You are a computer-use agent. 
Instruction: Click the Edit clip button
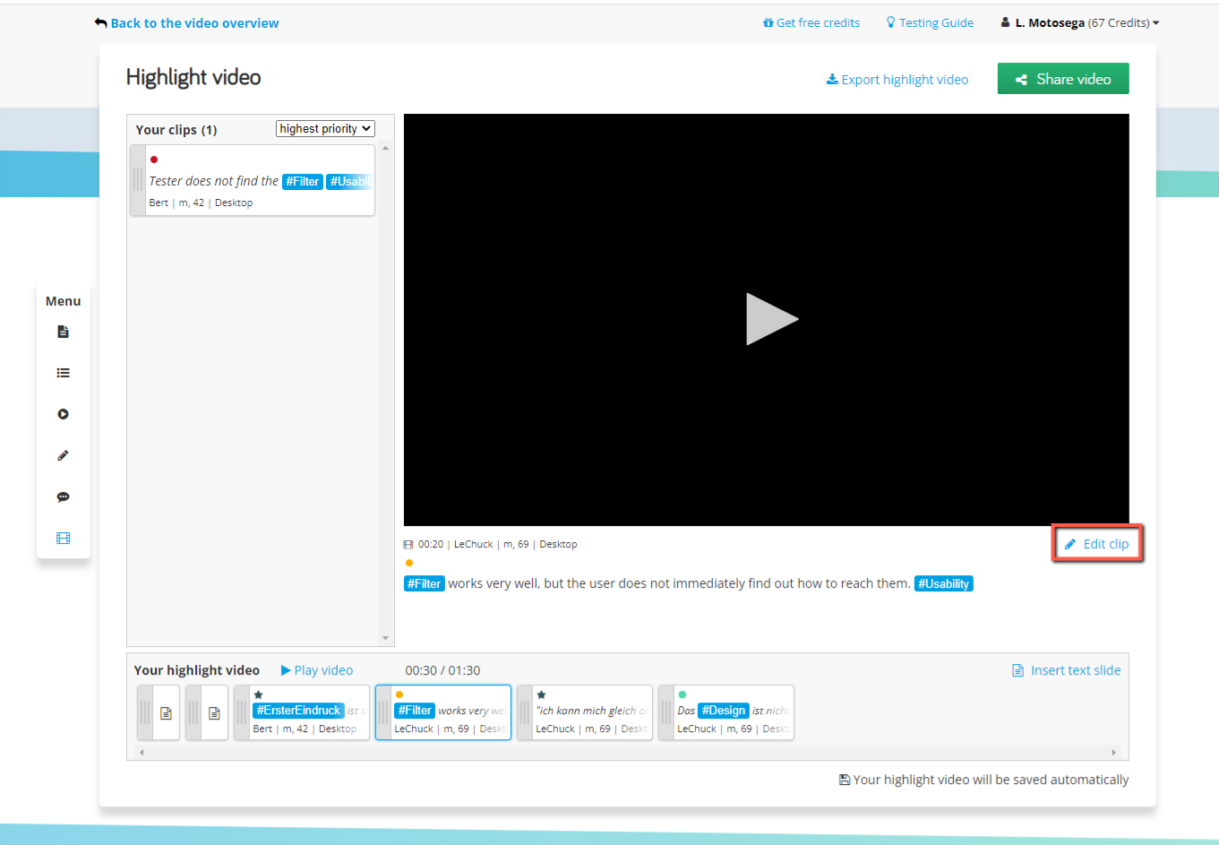point(1096,544)
